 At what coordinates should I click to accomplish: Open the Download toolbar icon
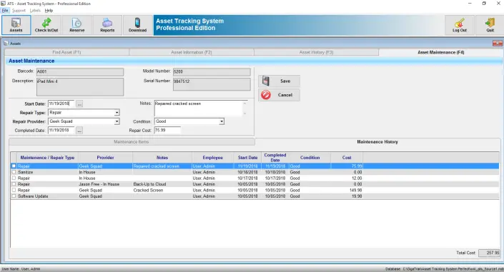(137, 25)
